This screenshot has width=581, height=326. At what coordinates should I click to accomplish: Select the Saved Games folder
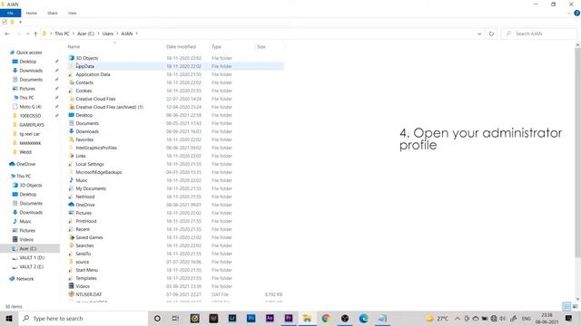coord(89,237)
